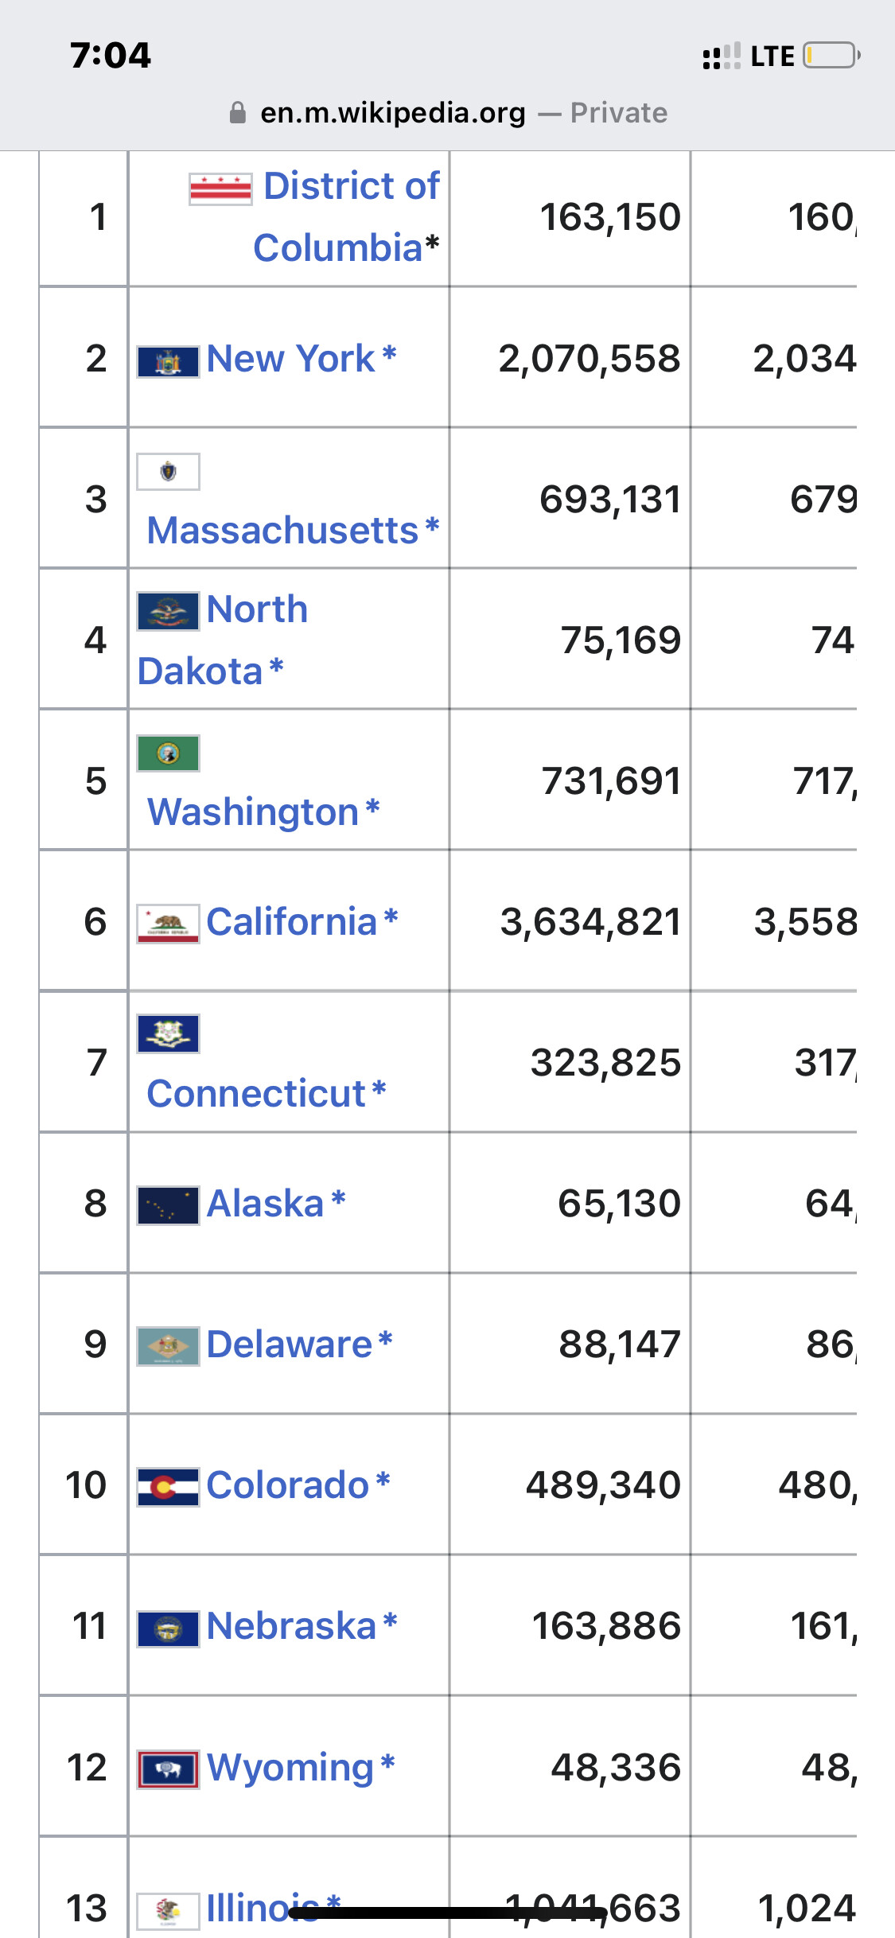This screenshot has height=1938, width=895.
Task: Tap the Massachusetts flag icon
Action: click(x=168, y=472)
